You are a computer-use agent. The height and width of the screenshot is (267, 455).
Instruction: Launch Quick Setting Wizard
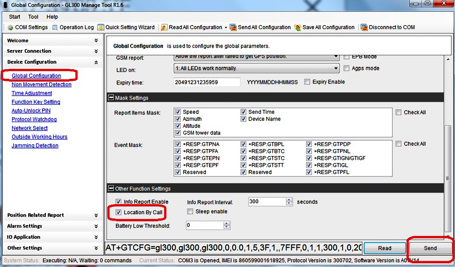tap(126, 27)
